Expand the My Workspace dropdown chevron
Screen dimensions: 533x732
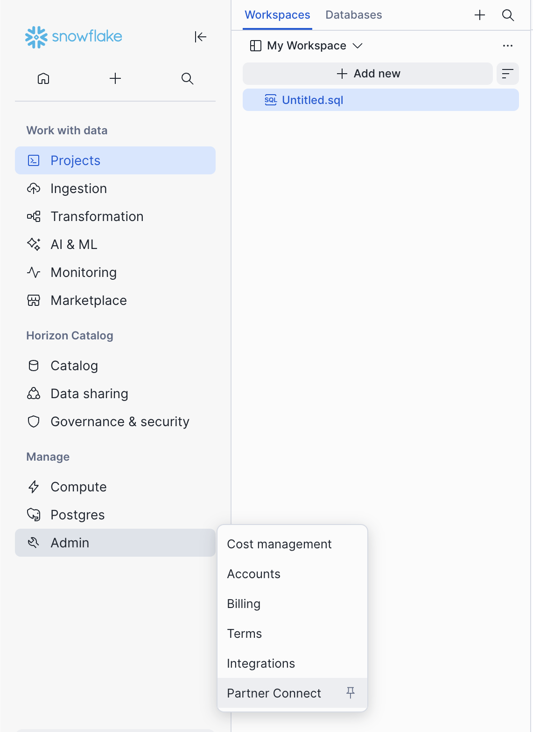coord(358,46)
